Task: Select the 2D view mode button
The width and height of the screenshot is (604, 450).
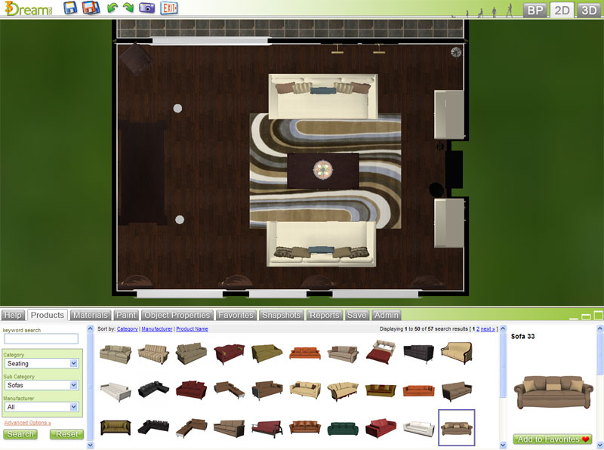Action: [561, 10]
